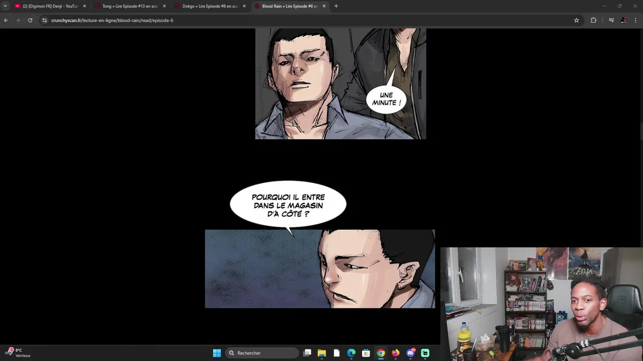643x361 pixels.
Task: Open the Chrome extensions puzzle icon
Action: click(593, 20)
